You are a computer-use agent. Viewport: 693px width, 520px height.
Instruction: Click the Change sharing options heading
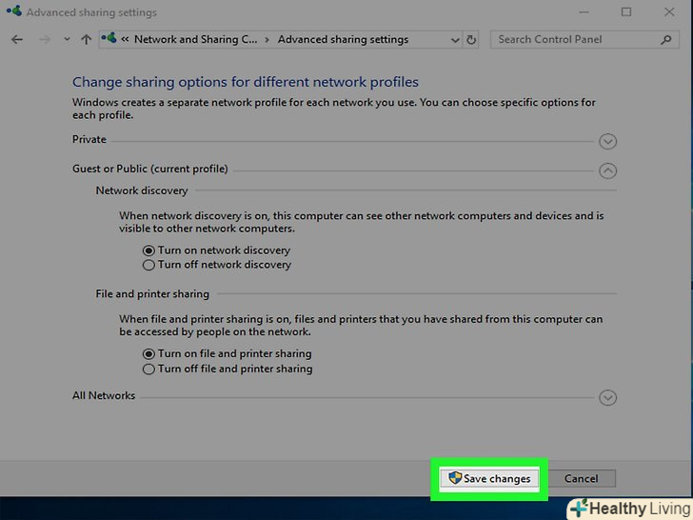point(246,82)
